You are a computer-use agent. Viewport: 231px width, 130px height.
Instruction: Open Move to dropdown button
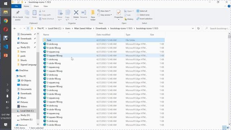pos(60,15)
